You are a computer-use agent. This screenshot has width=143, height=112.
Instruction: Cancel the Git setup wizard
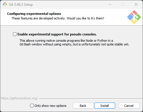pos(129,106)
